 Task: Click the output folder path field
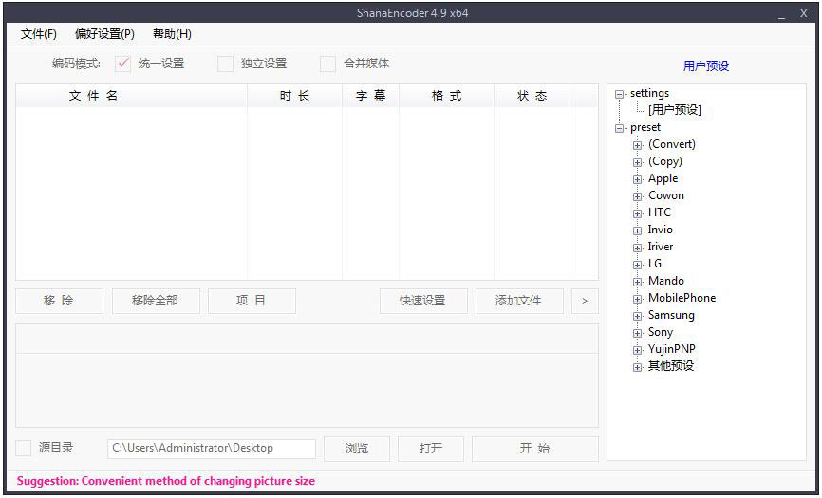(x=211, y=448)
